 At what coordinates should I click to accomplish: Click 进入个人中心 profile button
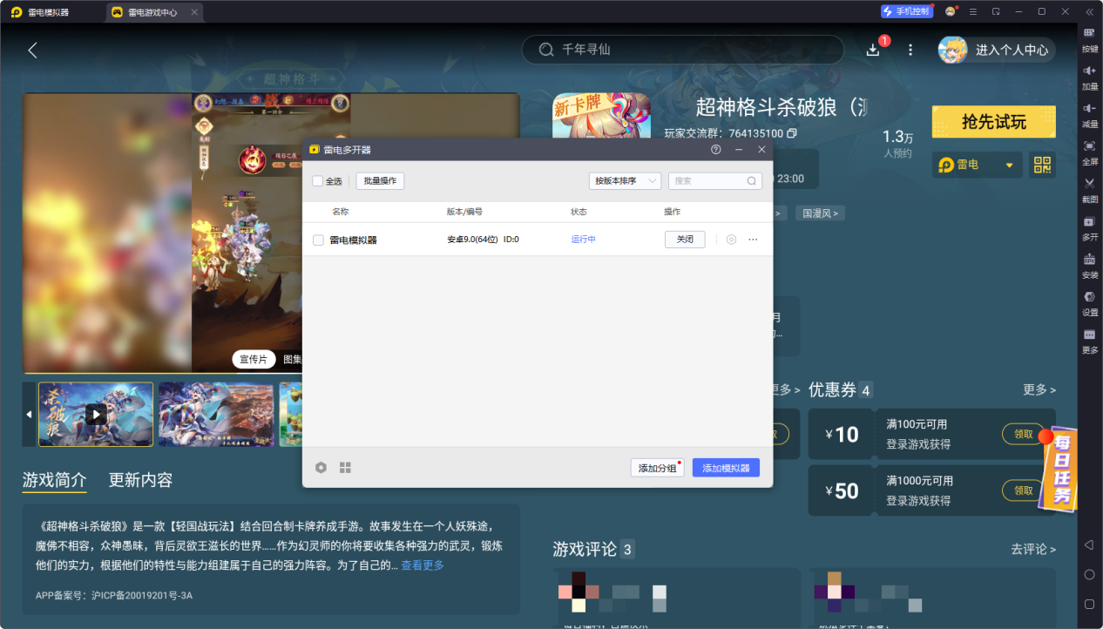[997, 50]
